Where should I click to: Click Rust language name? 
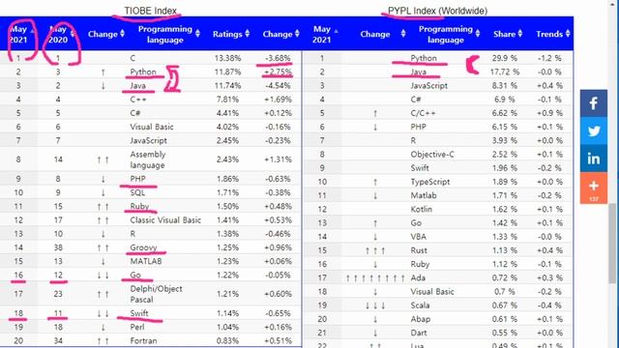click(419, 250)
